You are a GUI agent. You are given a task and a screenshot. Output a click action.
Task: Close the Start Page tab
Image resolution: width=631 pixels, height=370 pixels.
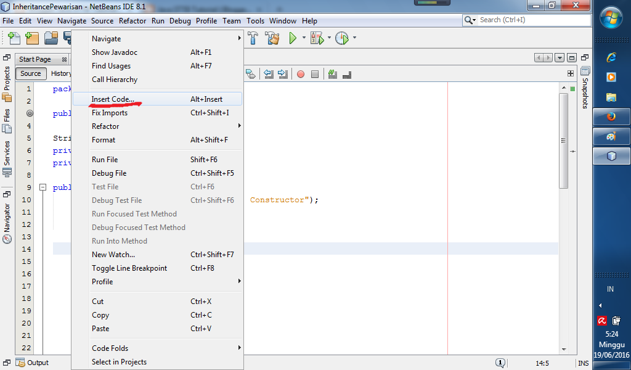(64, 60)
